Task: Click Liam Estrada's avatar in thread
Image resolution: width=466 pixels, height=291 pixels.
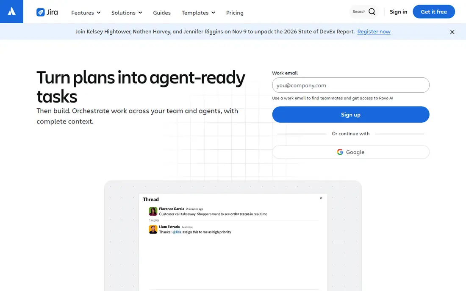Action: (x=153, y=229)
